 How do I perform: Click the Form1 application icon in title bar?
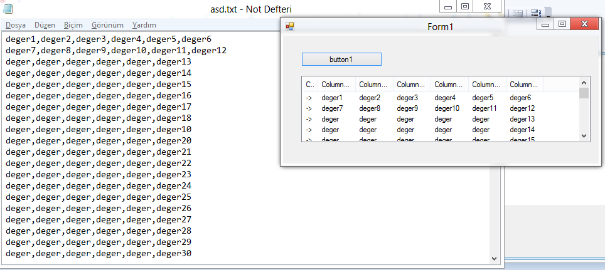[x=290, y=26]
